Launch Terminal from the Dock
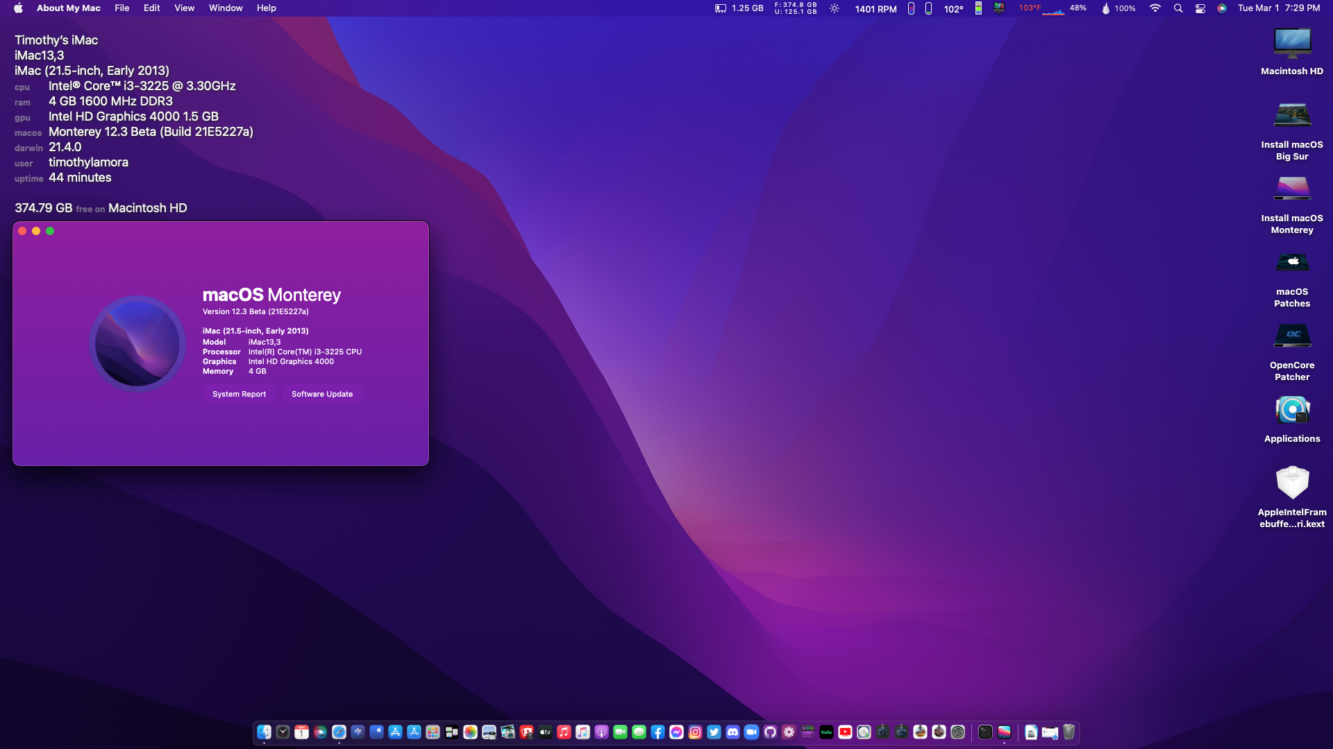Viewport: 1333px width, 749px height. [x=986, y=732]
